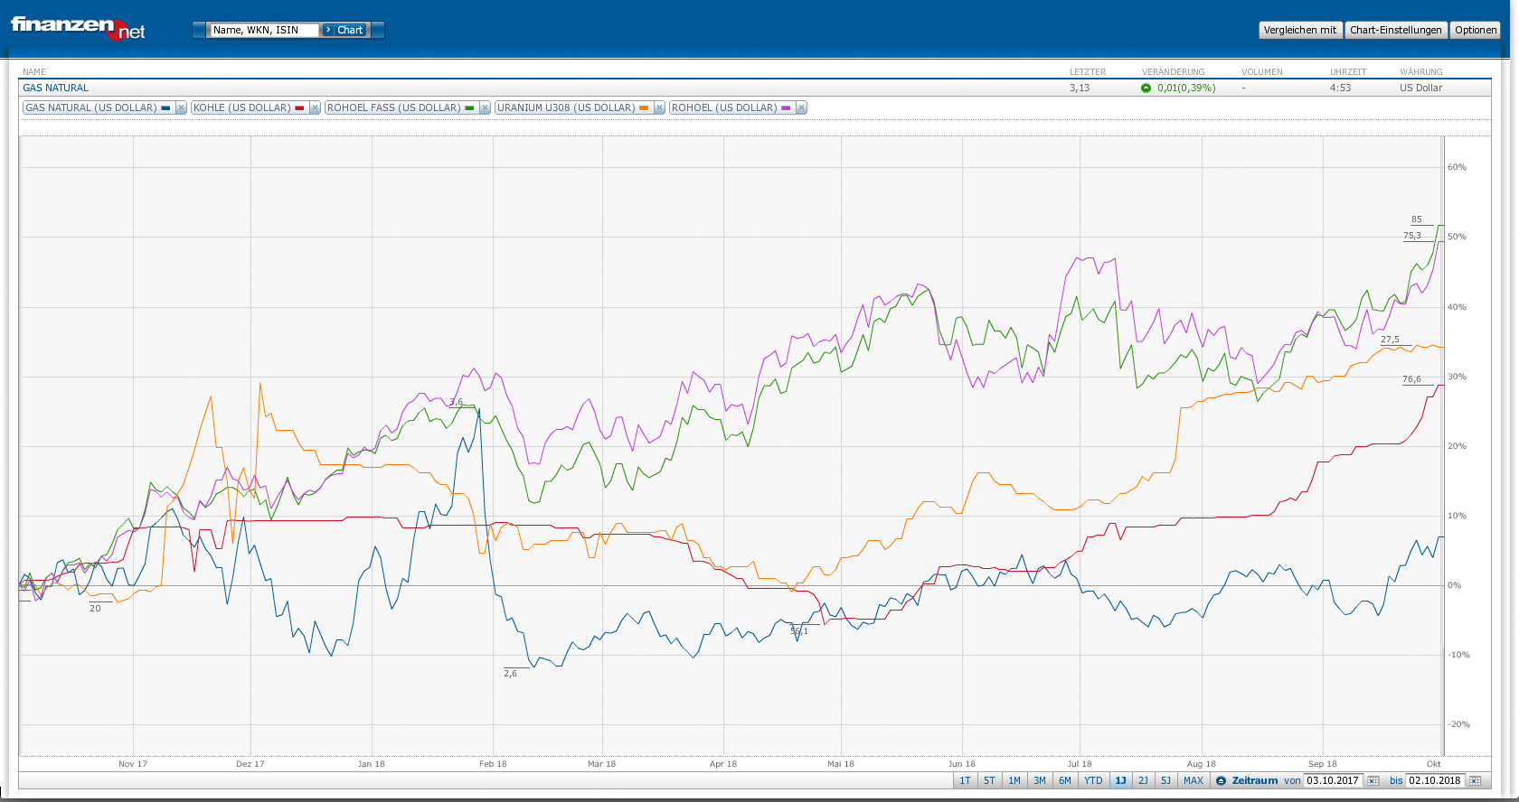Open calendar picker for the 'von' date
Screen dimensions: 1519x802
tap(1373, 781)
